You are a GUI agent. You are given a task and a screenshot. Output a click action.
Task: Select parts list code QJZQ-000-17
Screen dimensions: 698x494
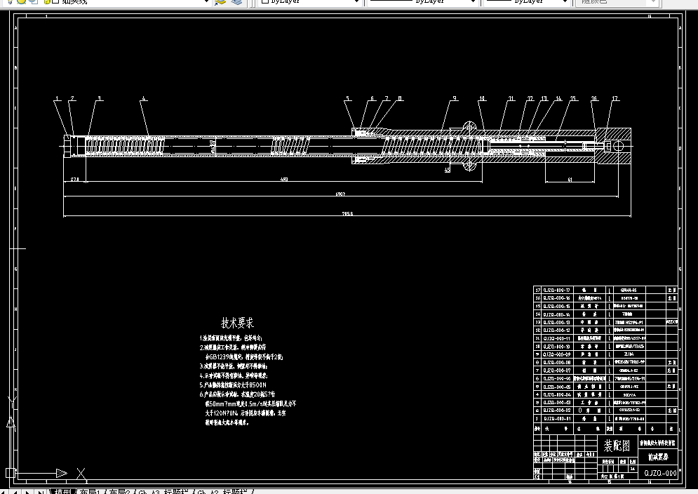pos(556,290)
